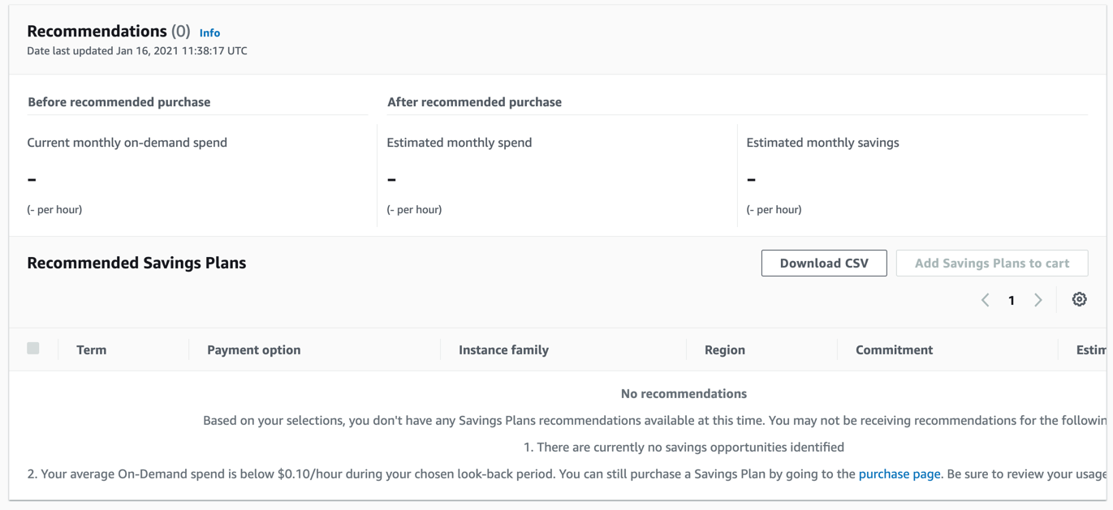Go to the previous page chevron
Image resolution: width=1113 pixels, height=510 pixels.
point(985,299)
